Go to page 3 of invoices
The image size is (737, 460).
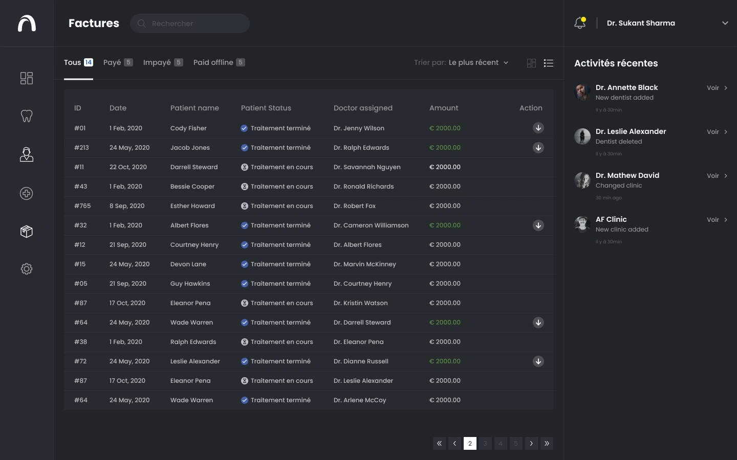click(485, 444)
